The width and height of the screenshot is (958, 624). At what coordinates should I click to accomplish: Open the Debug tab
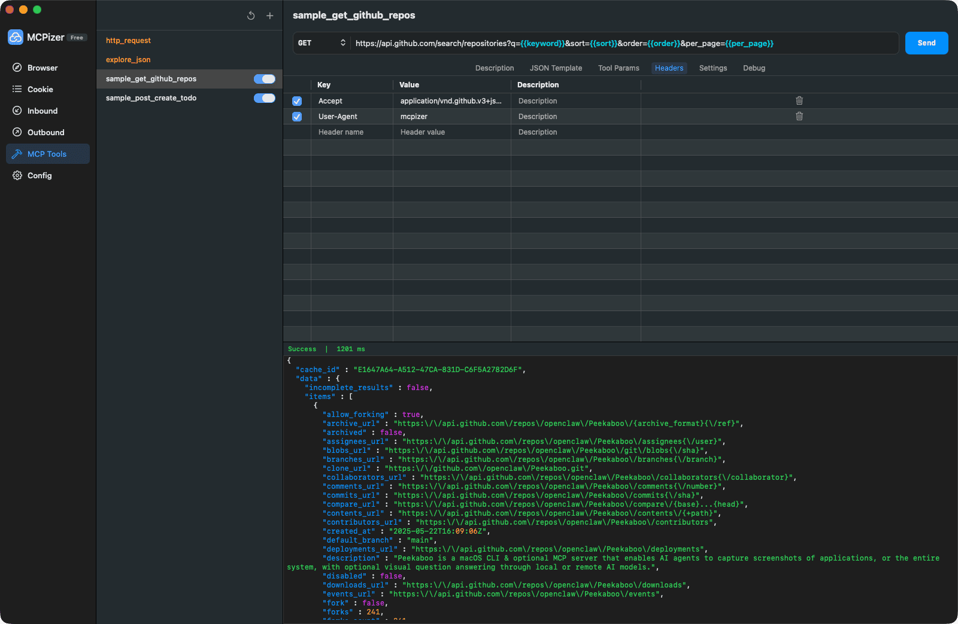point(754,68)
